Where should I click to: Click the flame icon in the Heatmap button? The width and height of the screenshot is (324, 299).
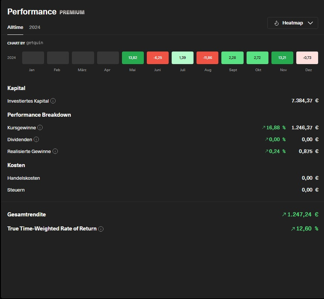click(276, 23)
